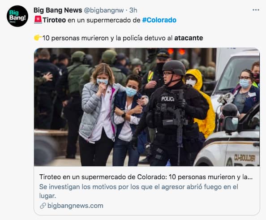The image size is (266, 220).
Task: Open the @bigbangnw handle
Action: 104,10
